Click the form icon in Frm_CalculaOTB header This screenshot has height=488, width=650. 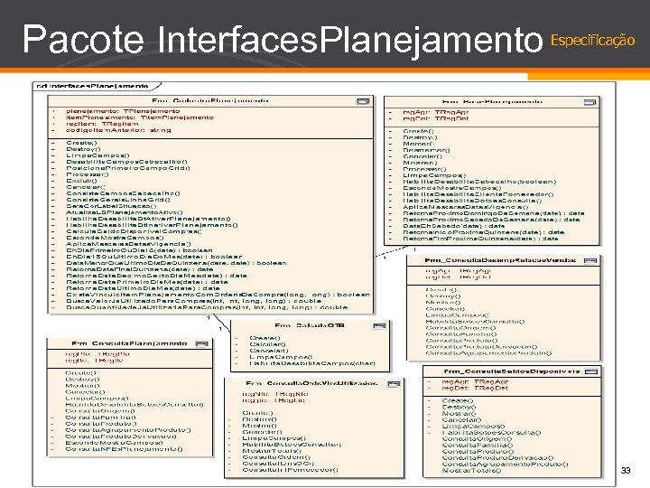point(379,325)
